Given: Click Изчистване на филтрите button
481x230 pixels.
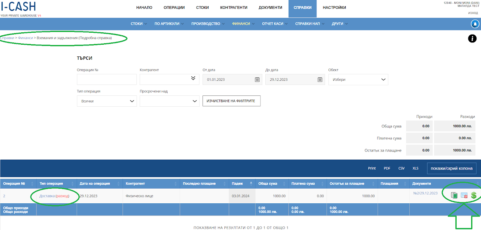Looking at the screenshot, I should click(x=231, y=101).
